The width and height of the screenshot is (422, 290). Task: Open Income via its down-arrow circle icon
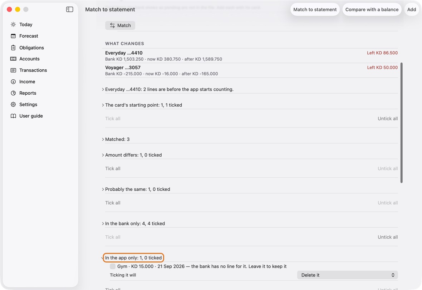click(x=13, y=82)
